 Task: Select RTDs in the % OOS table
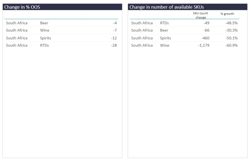[x=44, y=45]
